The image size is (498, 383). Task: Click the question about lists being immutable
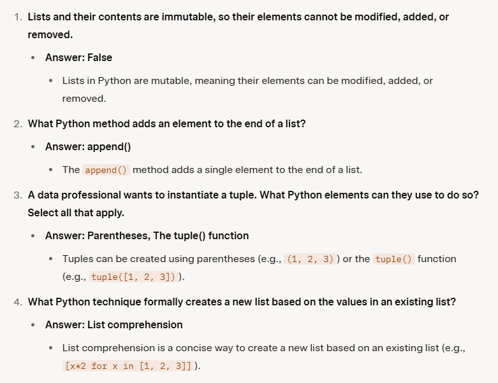(238, 17)
